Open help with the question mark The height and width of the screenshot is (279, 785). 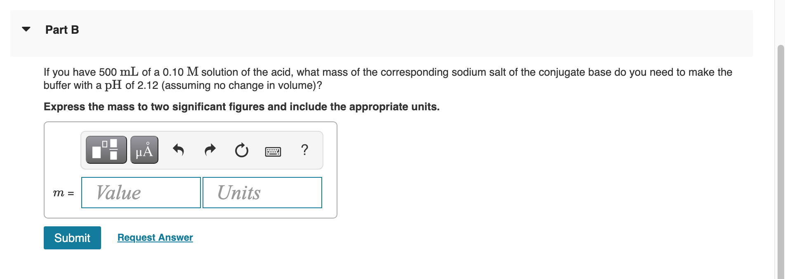point(304,149)
